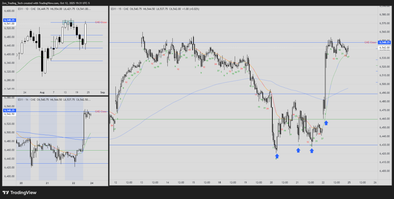394x199 pixels.
Task: Click the 6,500.00 level on 15-minute price scale
Action: click(385, 84)
